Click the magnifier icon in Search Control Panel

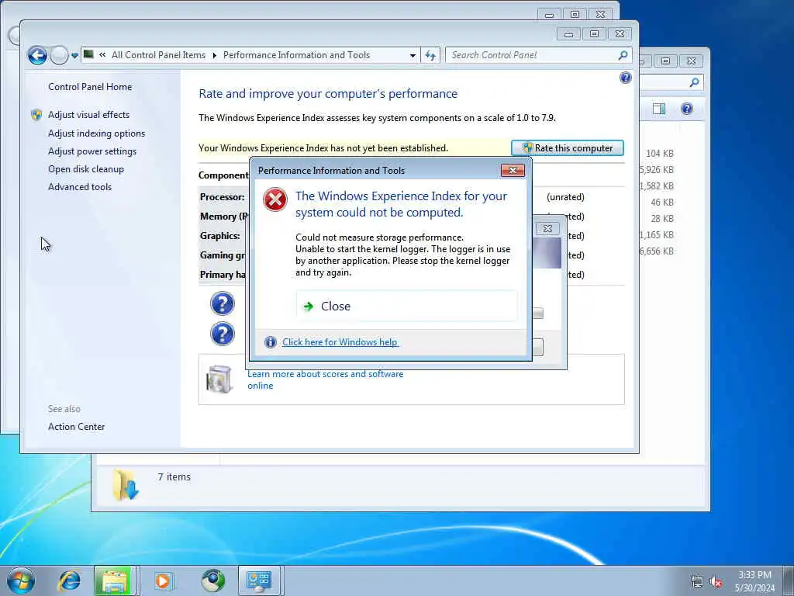tap(623, 55)
